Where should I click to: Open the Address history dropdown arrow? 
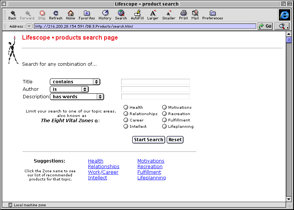point(29,26)
